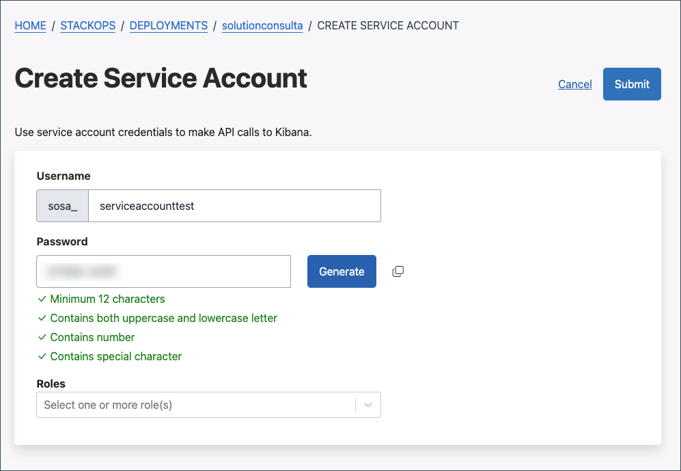
Task: Click the "Contains number" requirement
Action: pyautogui.click(x=92, y=337)
